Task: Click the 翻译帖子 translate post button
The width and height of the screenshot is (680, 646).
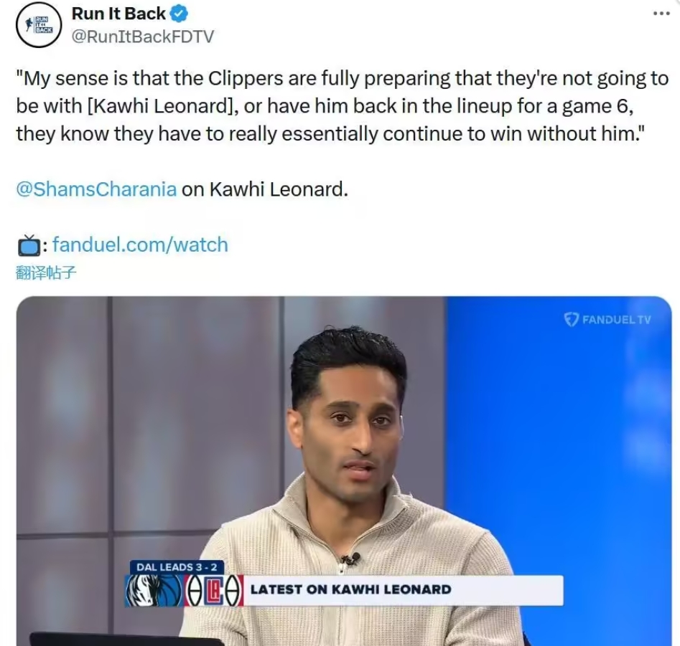Action: tap(46, 272)
